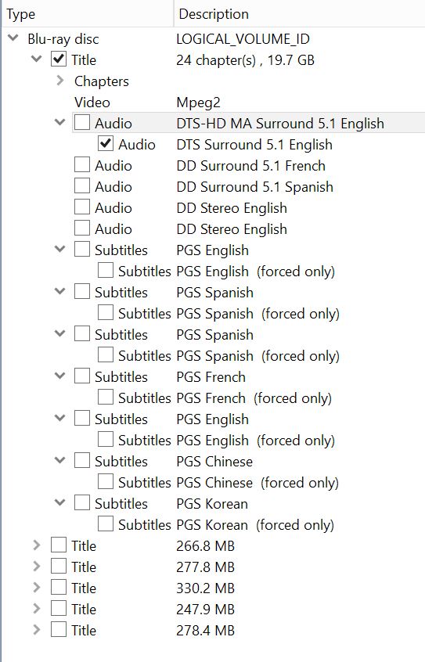The width and height of the screenshot is (425, 662).
Task: Uncheck DTS Surround 5.1 English audio
Action: [106, 143]
